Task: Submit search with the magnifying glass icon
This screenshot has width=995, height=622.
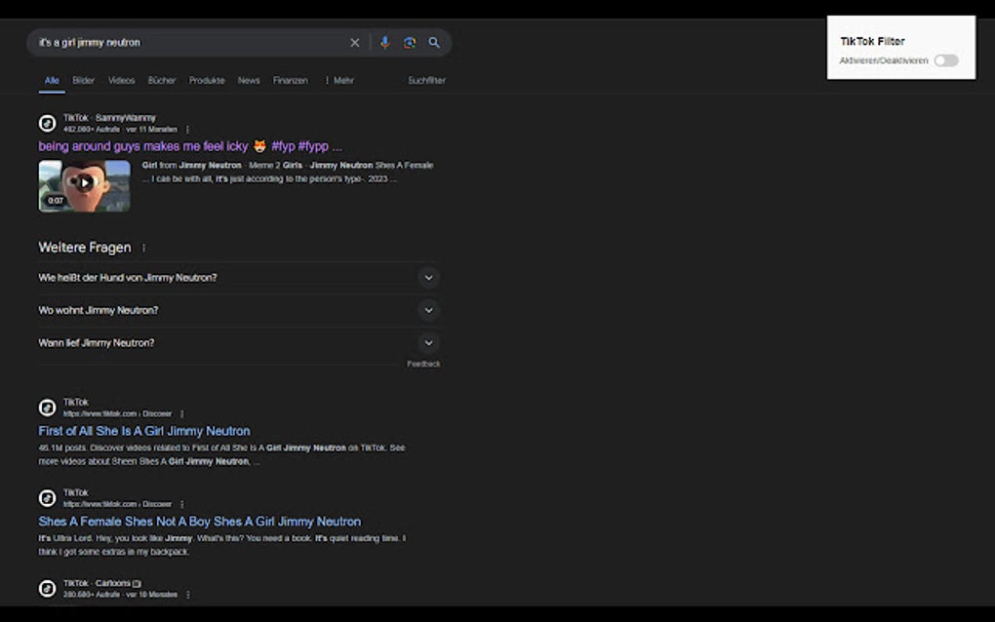Action: (434, 43)
